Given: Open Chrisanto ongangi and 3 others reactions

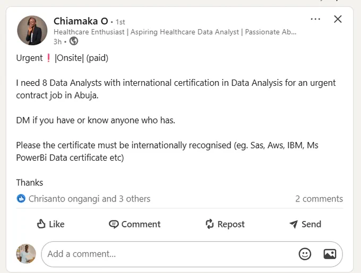Looking at the screenshot, I should (89, 199).
